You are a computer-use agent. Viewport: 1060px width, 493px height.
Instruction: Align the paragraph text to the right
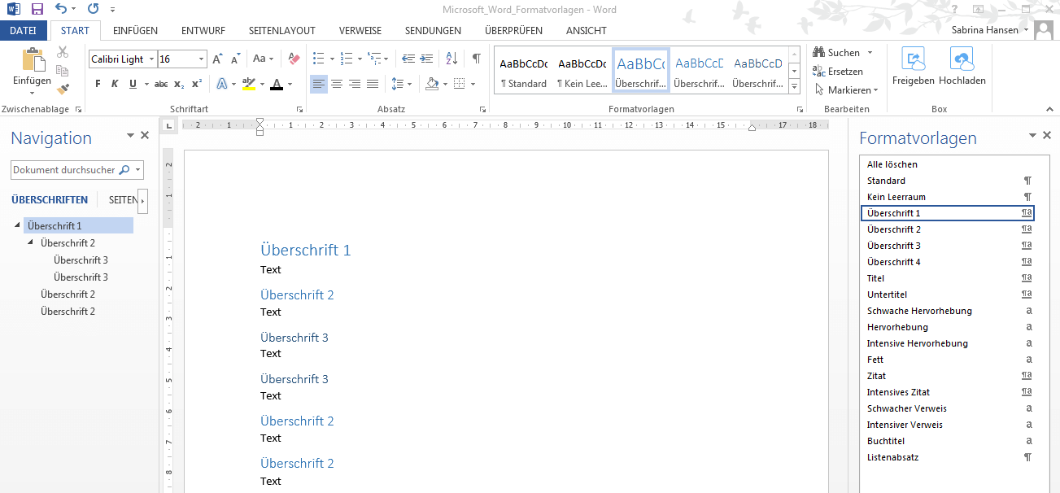coord(355,84)
